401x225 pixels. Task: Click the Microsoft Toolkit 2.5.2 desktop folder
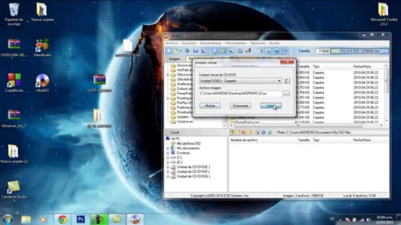384,14
